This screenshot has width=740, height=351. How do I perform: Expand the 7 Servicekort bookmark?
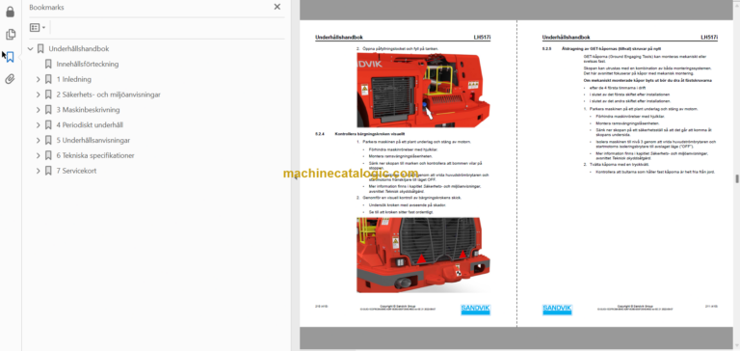pyautogui.click(x=39, y=171)
